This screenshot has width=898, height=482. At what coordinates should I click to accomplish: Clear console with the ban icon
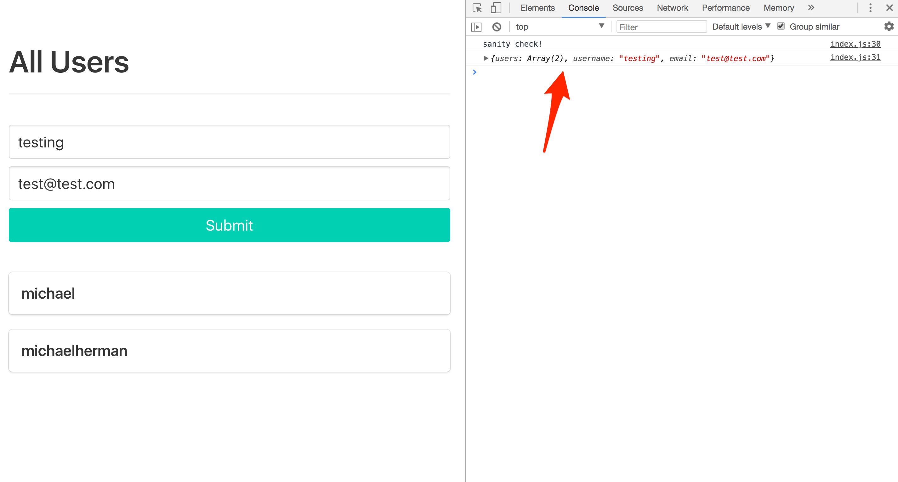pos(497,27)
